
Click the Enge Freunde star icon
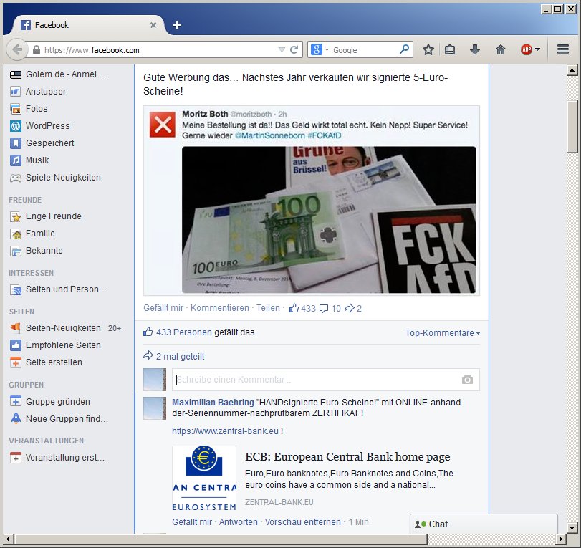tap(16, 216)
